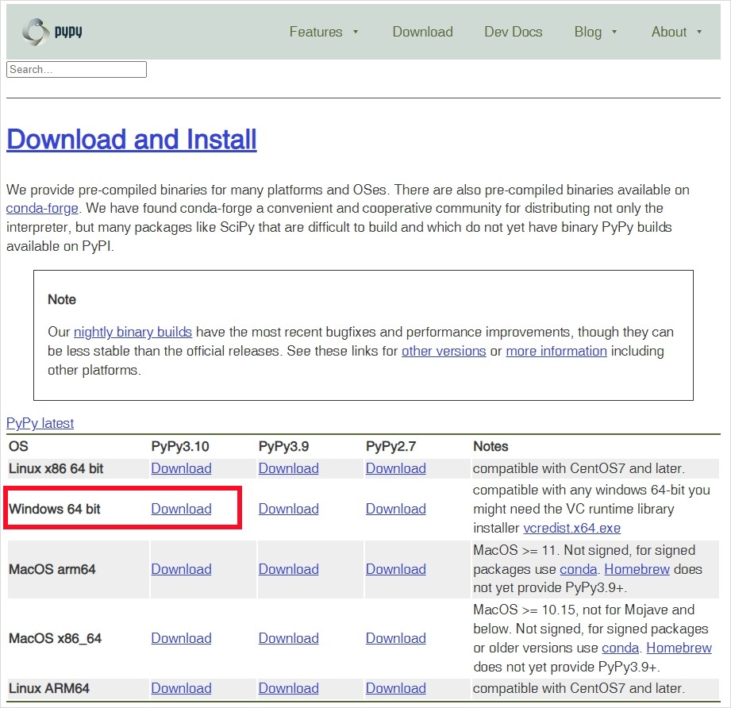Download PyPy3.9 for Linux x86 64 bit
Image resolution: width=731 pixels, height=708 pixels.
(x=289, y=468)
